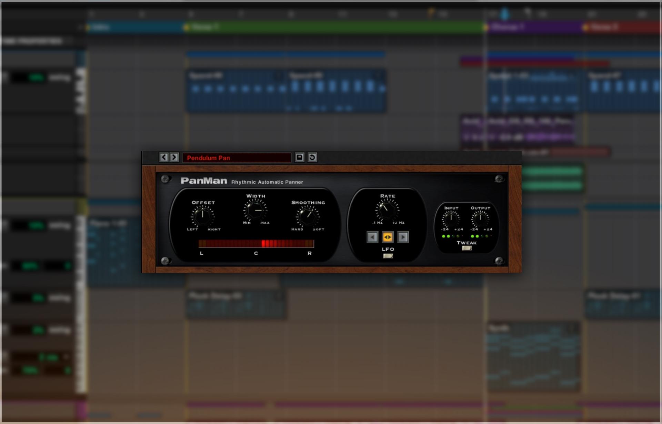Click the Width knob
662x424 pixels.
pyautogui.click(x=255, y=210)
